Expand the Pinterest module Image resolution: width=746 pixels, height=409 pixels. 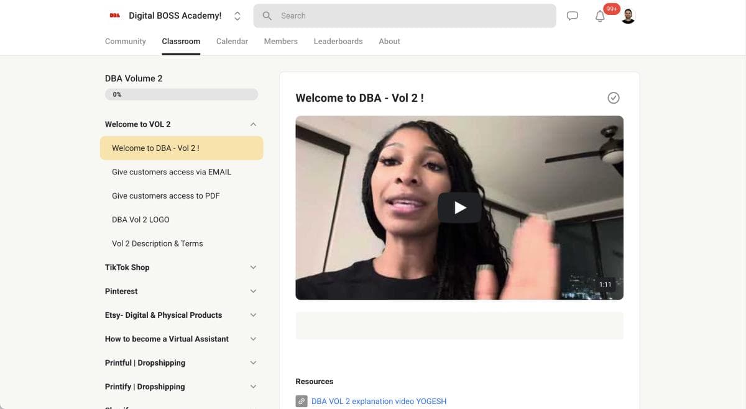(253, 290)
